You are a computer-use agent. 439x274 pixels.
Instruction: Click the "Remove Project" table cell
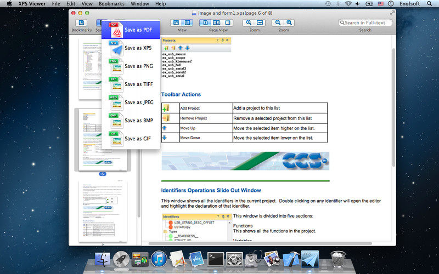[206, 118]
